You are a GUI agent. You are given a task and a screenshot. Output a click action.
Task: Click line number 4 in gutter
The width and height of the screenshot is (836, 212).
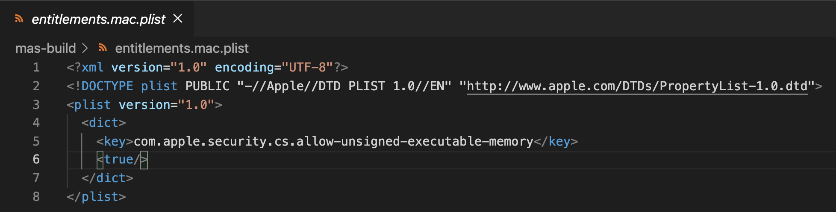point(36,123)
